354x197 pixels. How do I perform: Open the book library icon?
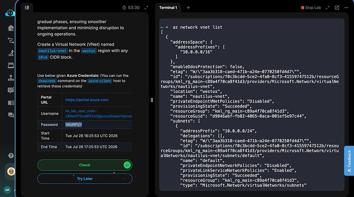tap(11, 103)
